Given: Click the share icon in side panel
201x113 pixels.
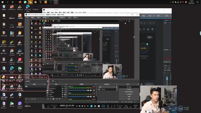Looking at the screenshot, I should [152, 29].
